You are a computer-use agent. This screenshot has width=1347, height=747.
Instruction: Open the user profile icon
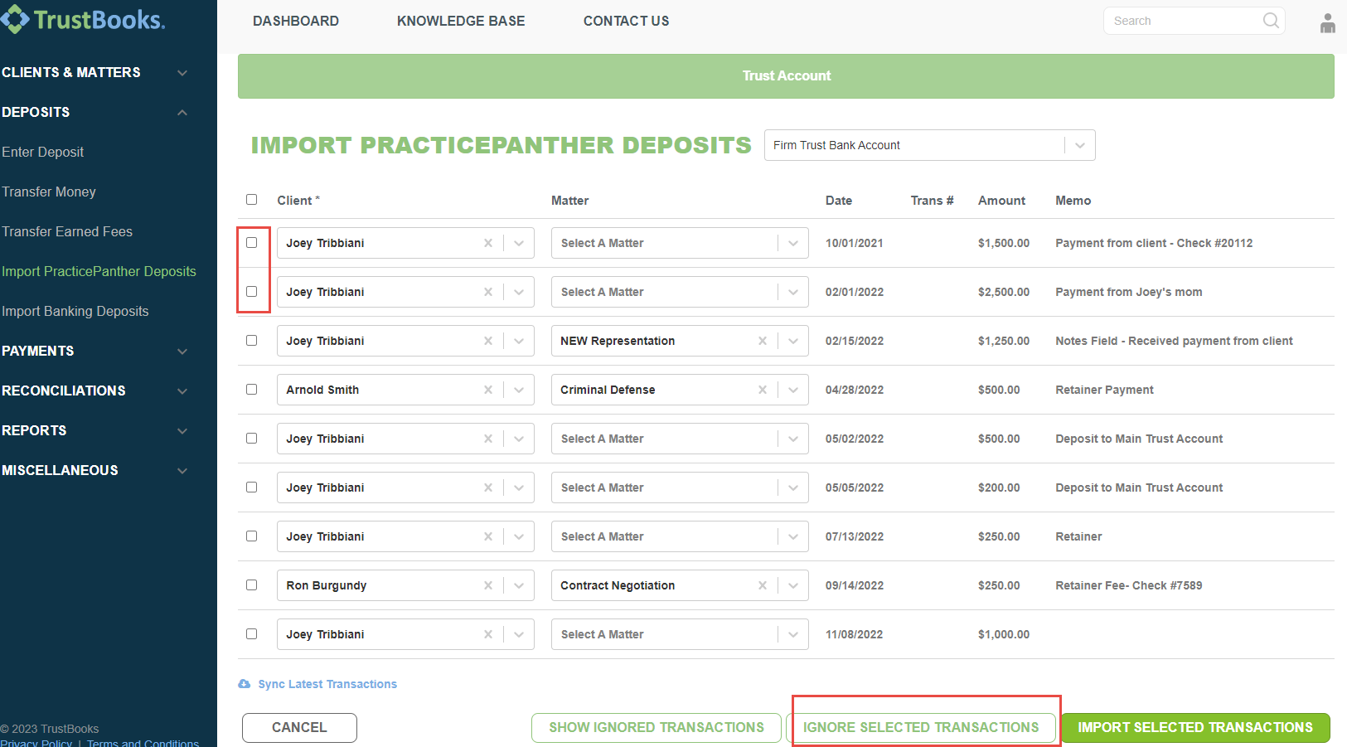point(1328,22)
